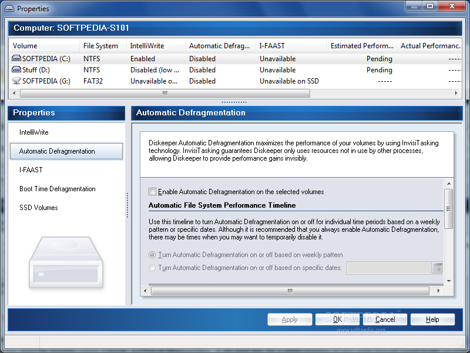Open the SSD Volumes page
The width and height of the screenshot is (470, 353).
[38, 208]
